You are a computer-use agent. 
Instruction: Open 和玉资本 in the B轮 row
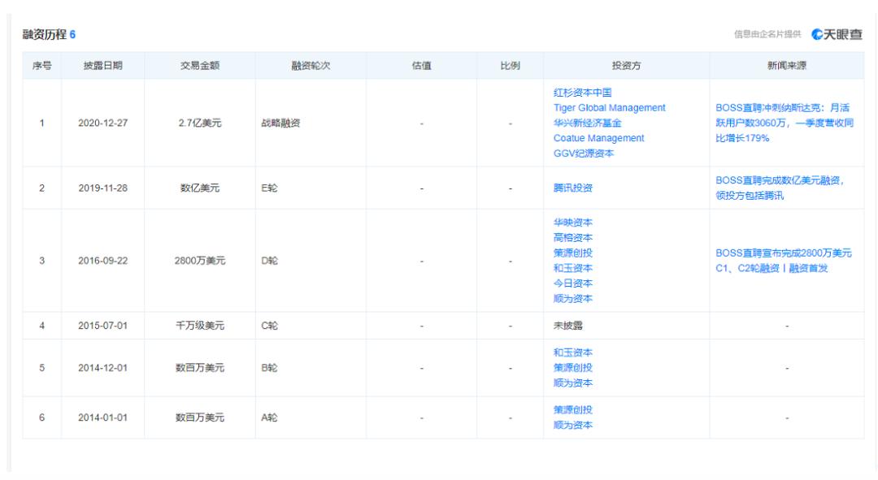point(572,352)
